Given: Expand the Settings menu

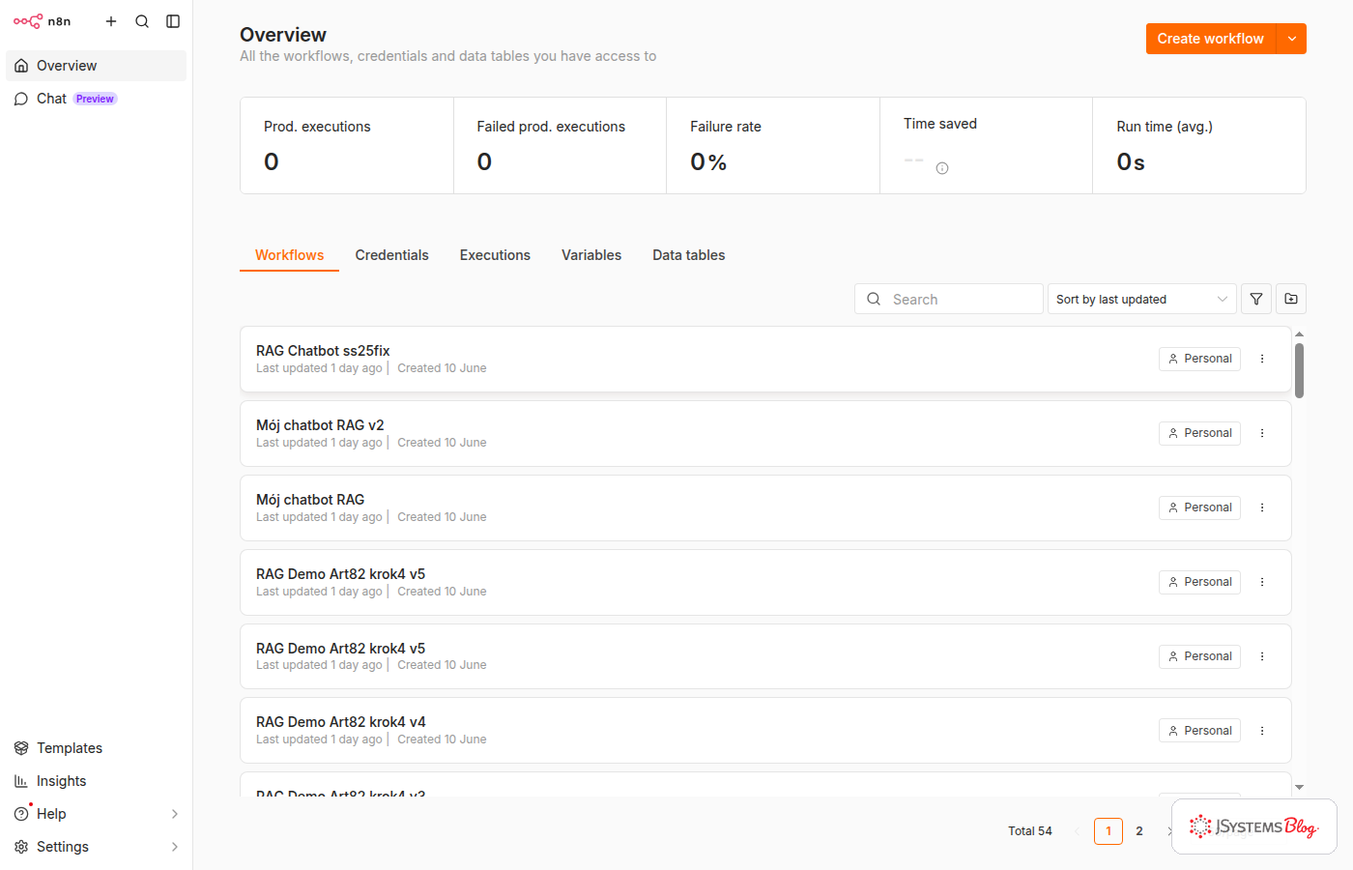Looking at the screenshot, I should pos(96,847).
